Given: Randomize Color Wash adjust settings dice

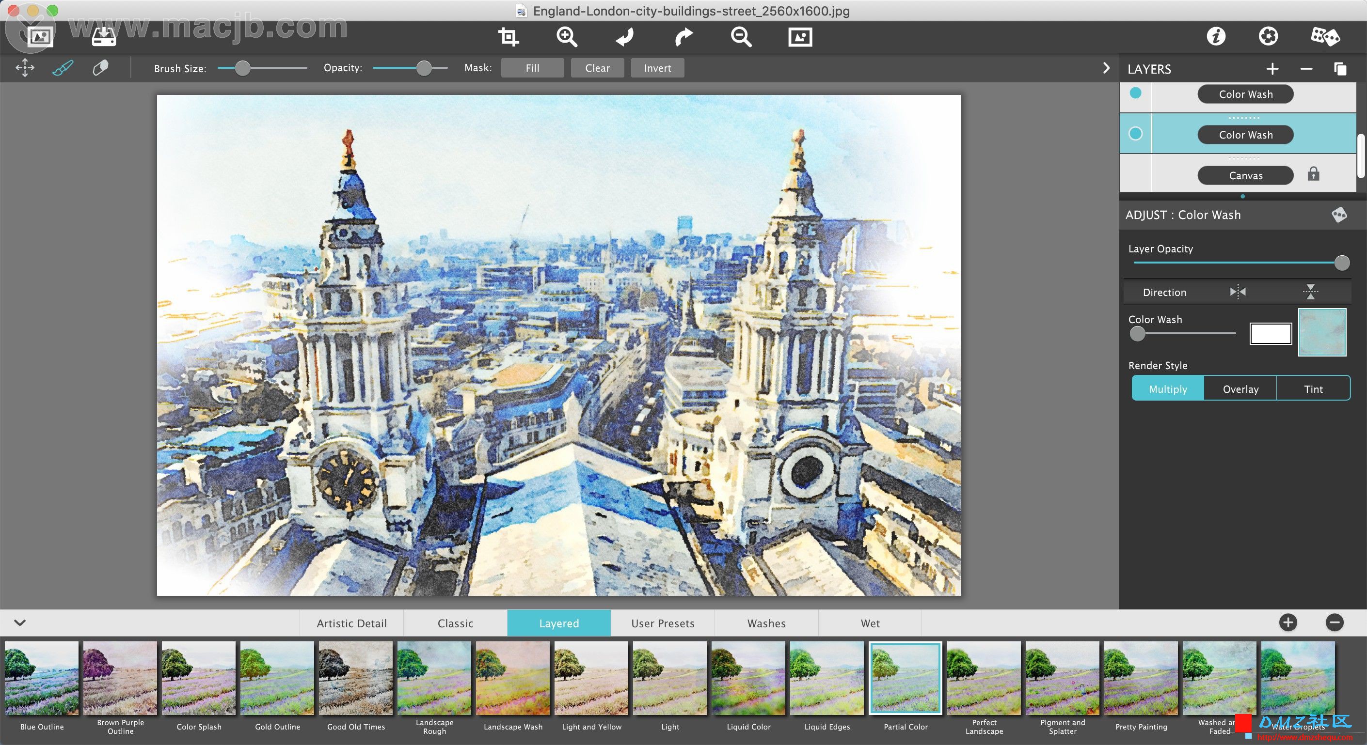Looking at the screenshot, I should coord(1339,215).
